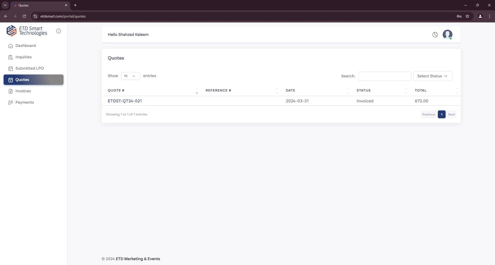
Task: Click the ETD Marketing & Events footer link
Action: pos(138,259)
